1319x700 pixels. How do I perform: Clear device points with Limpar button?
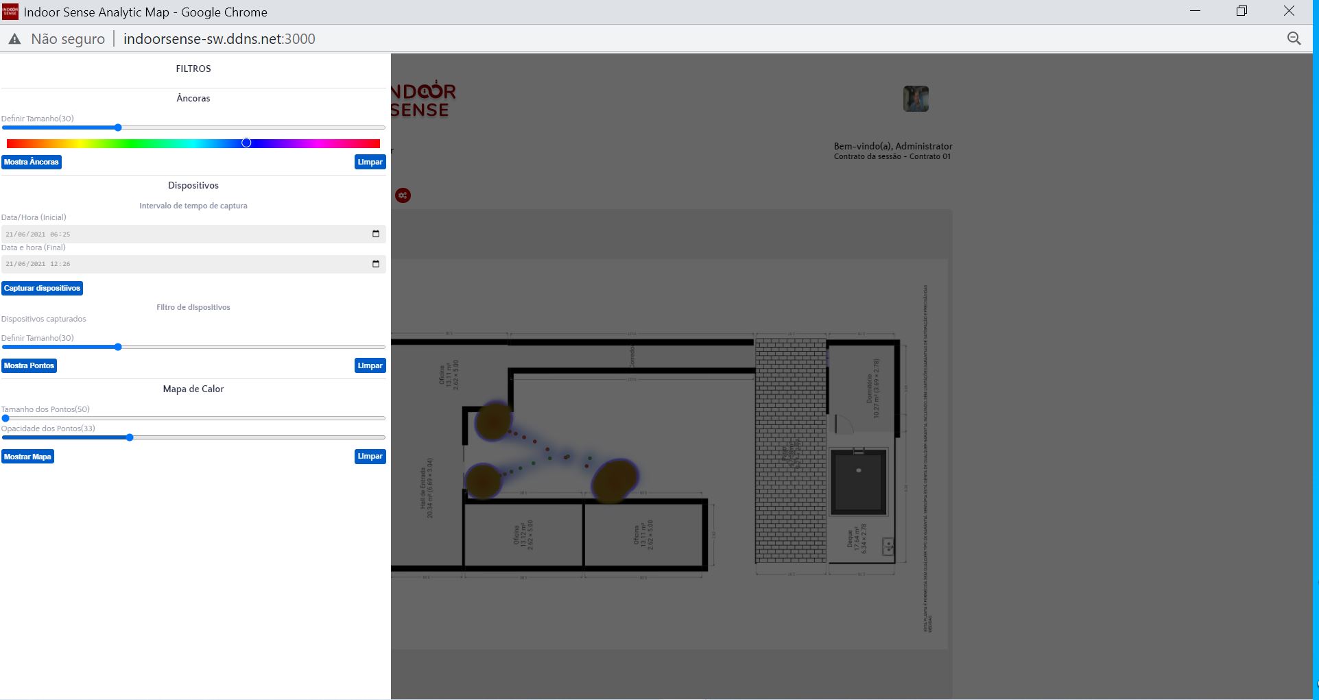pyautogui.click(x=370, y=365)
